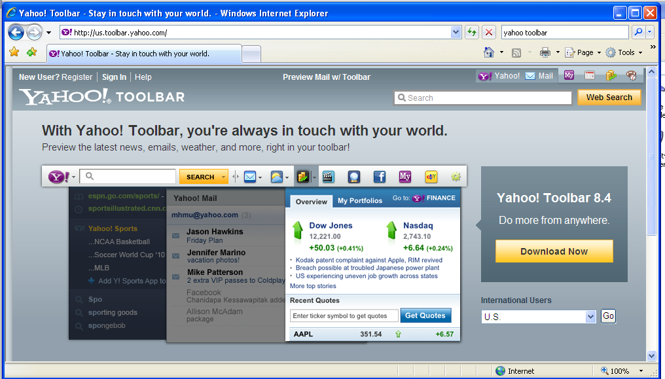Click the IE magnifier search button
Image resolution: width=665 pixels, height=379 pixels.
click(638, 32)
